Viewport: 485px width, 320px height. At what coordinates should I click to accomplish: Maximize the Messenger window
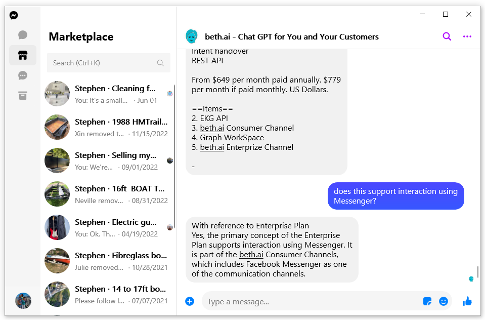(x=446, y=14)
